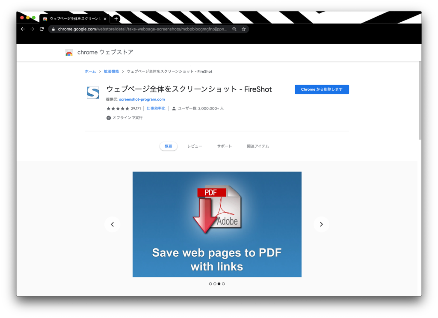Click the zoom magnifier icon in address bar
The image size is (438, 318).
tap(234, 29)
